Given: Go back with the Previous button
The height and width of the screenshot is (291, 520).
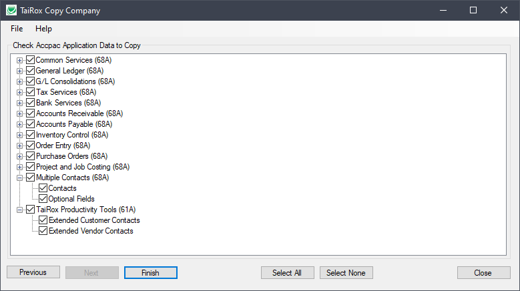Looking at the screenshot, I should pyautogui.click(x=33, y=272).
